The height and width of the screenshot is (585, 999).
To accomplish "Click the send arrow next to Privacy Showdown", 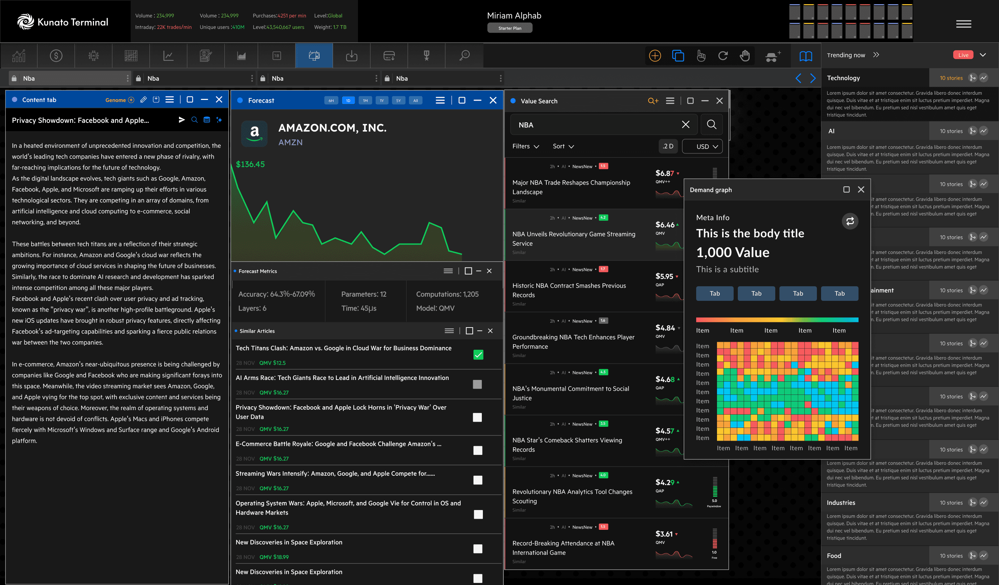I will click(181, 120).
